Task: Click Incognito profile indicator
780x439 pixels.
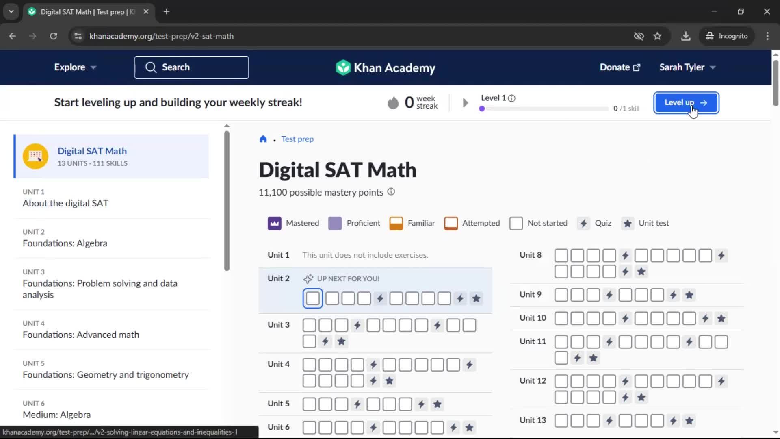Action: (727, 36)
